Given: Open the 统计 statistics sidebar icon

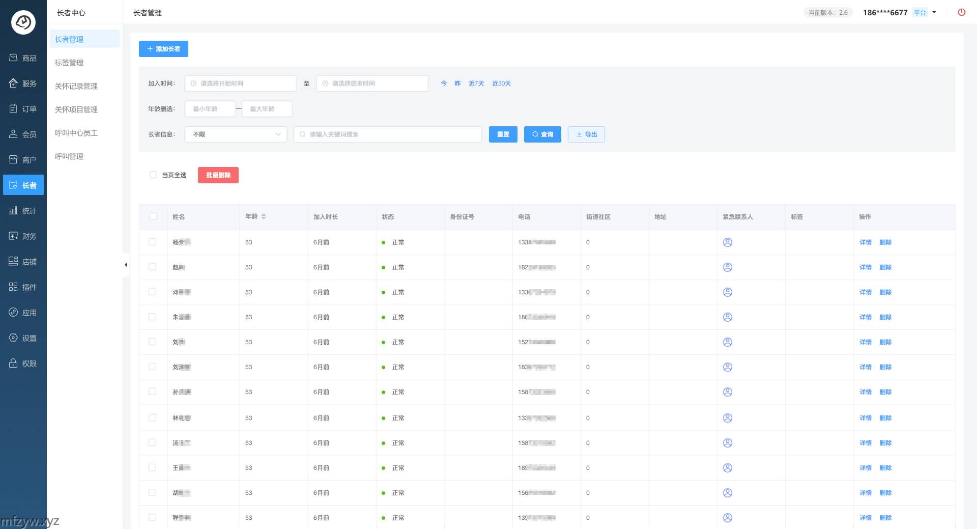Looking at the screenshot, I should coord(23,211).
